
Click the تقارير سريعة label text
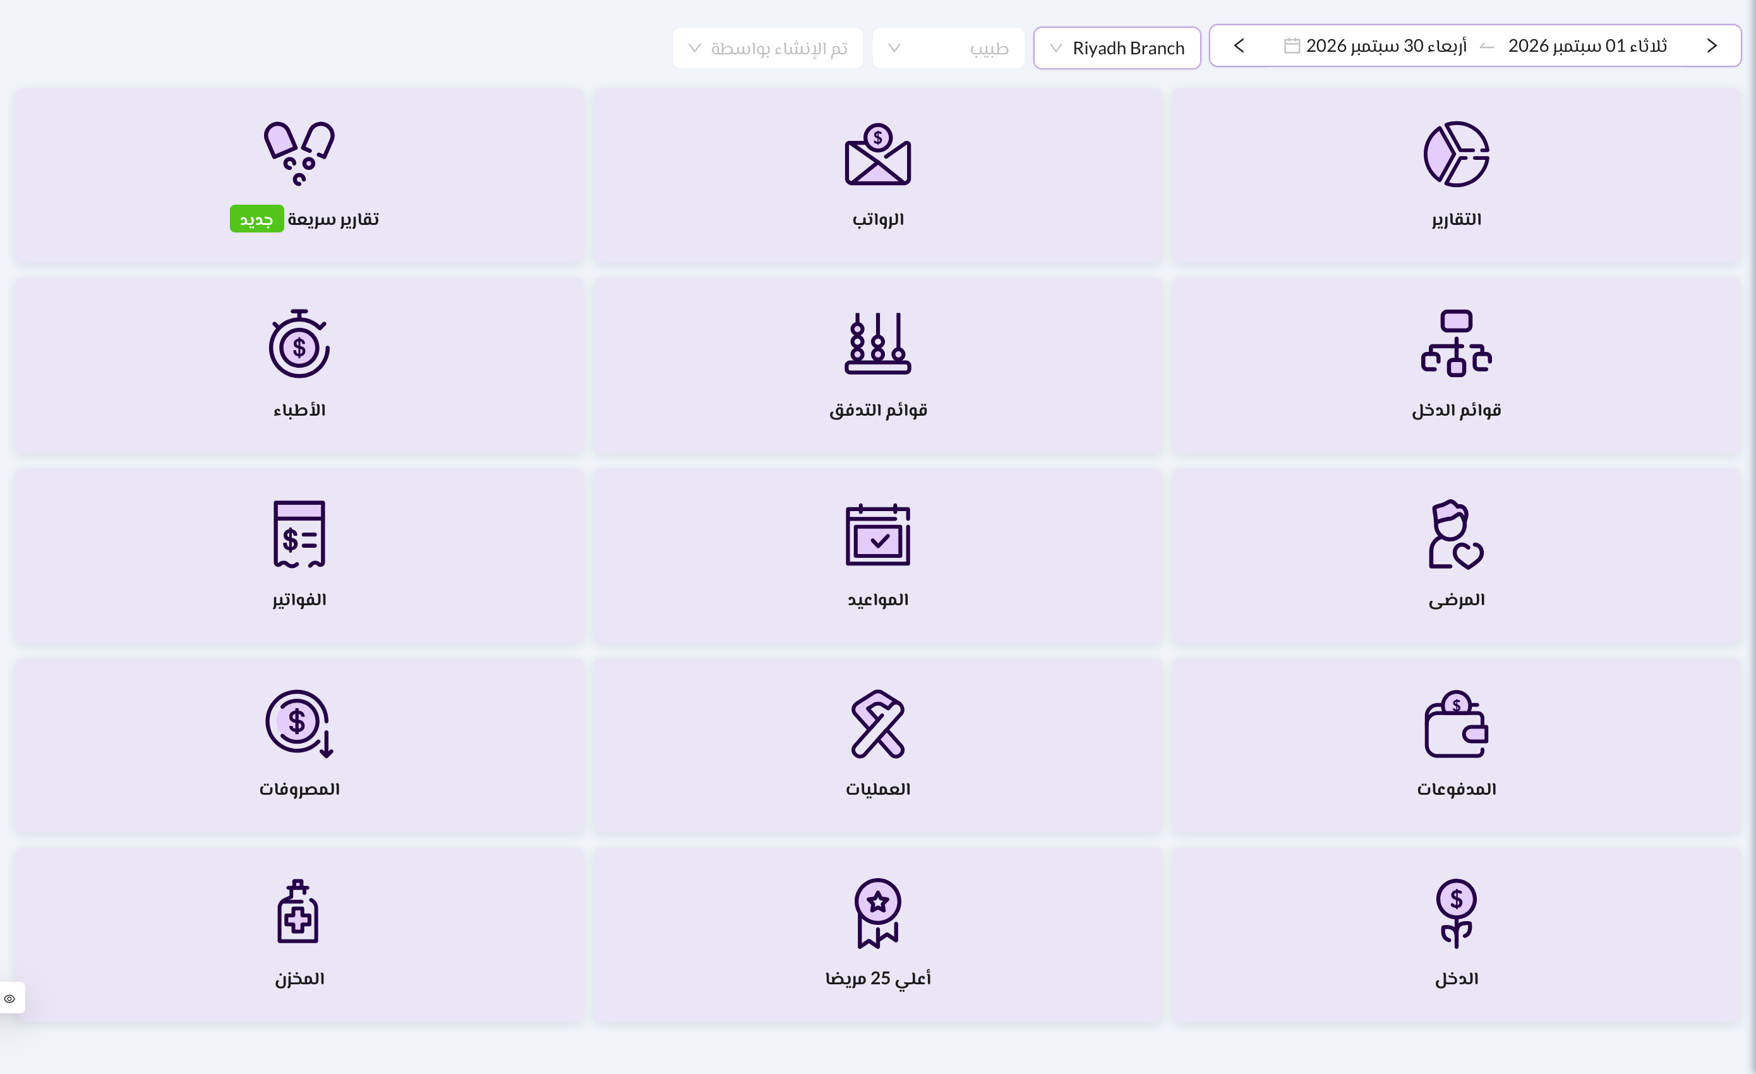pyautogui.click(x=333, y=219)
